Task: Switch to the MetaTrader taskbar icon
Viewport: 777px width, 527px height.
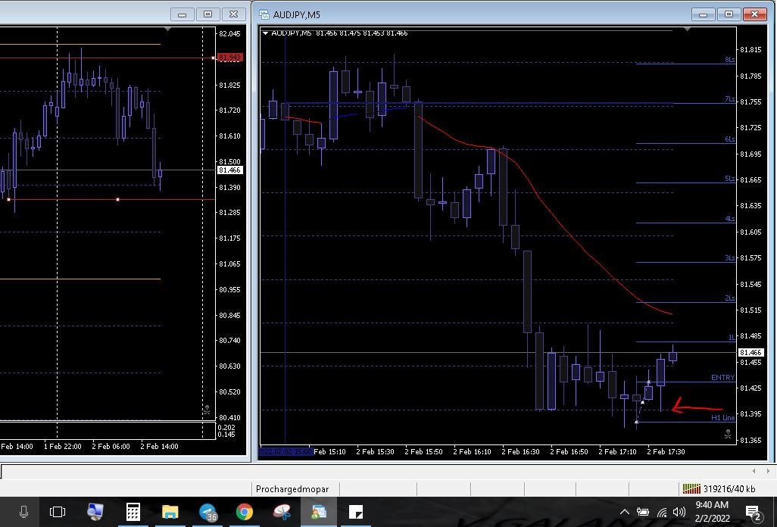Action: coord(319,512)
